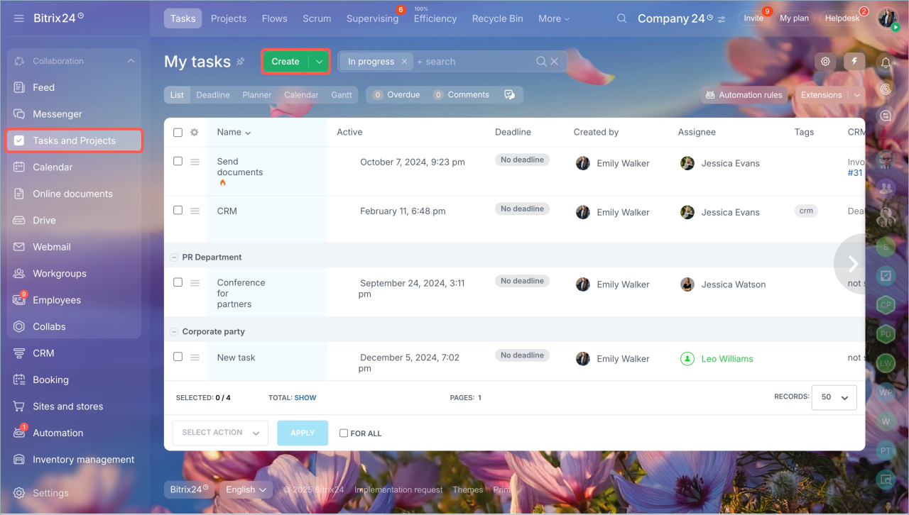Open the Extensions dropdown arrow
The width and height of the screenshot is (909, 515).
857,95
